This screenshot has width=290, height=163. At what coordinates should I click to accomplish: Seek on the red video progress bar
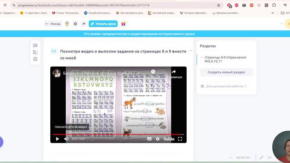(x=118, y=134)
